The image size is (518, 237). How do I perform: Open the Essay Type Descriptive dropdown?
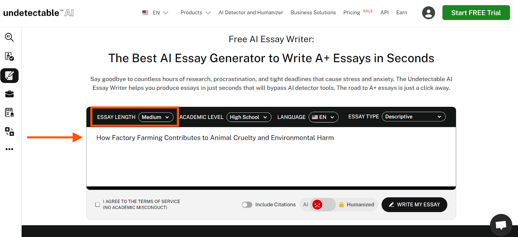pos(413,117)
